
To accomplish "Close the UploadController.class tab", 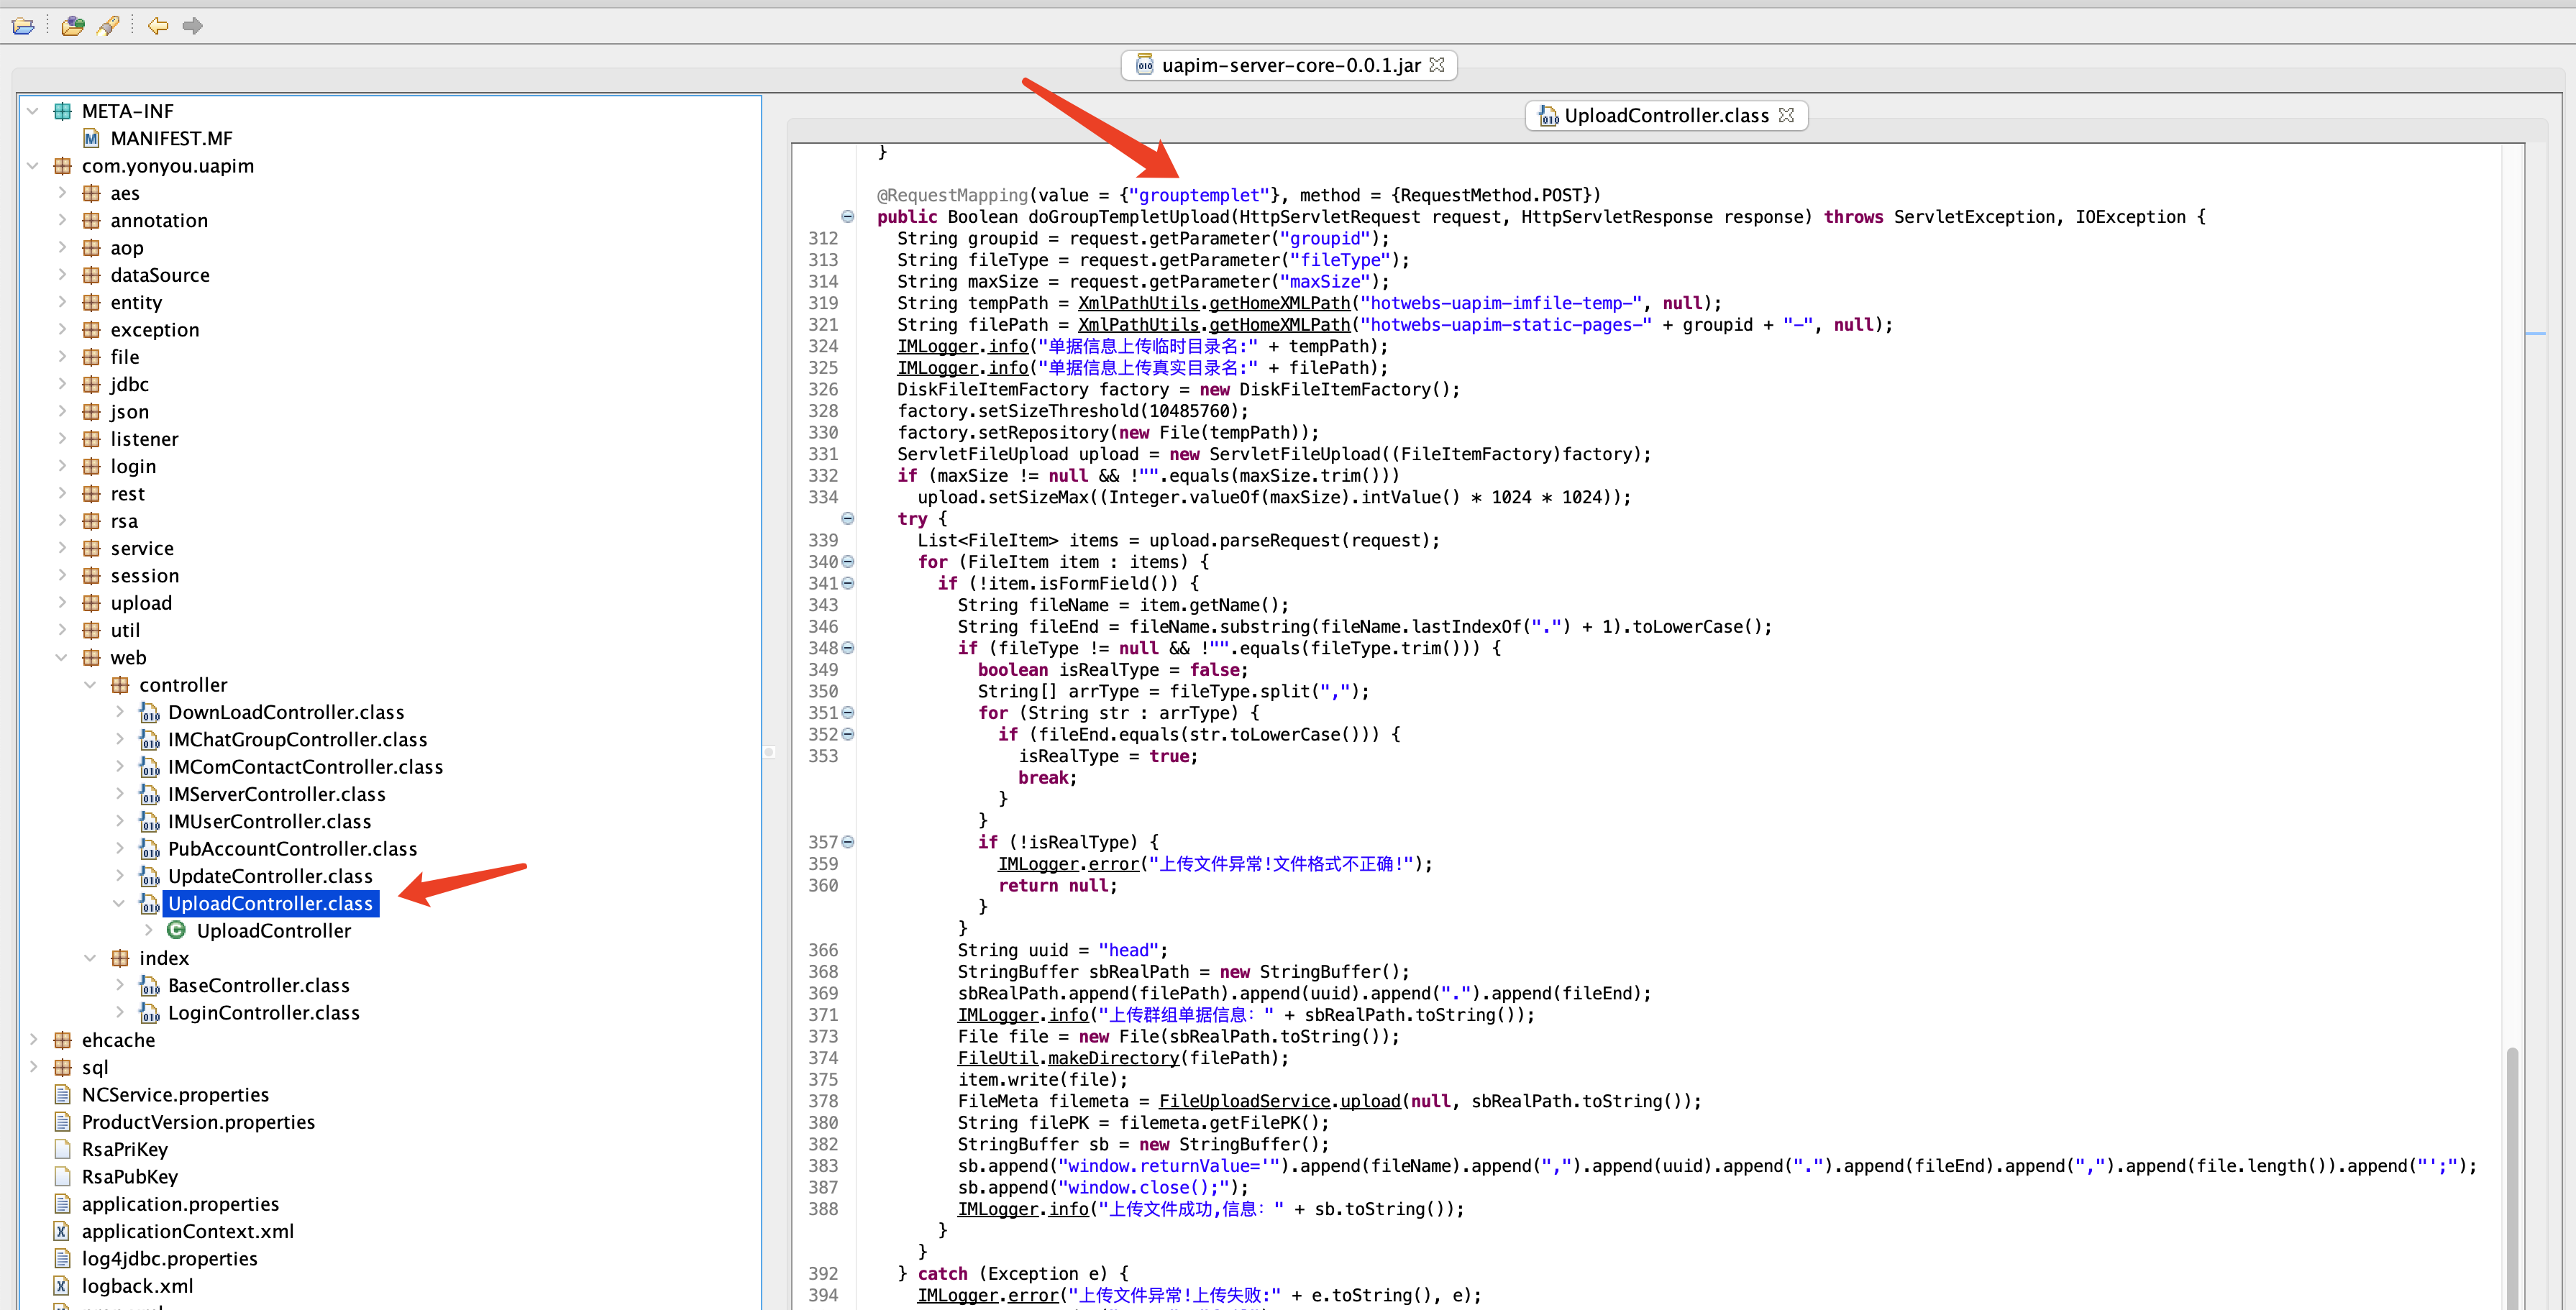I will [x=1787, y=115].
